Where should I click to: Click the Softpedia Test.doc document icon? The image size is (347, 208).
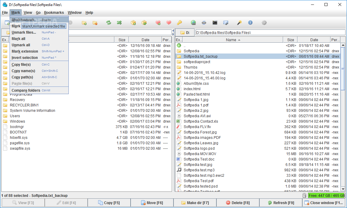178,159
